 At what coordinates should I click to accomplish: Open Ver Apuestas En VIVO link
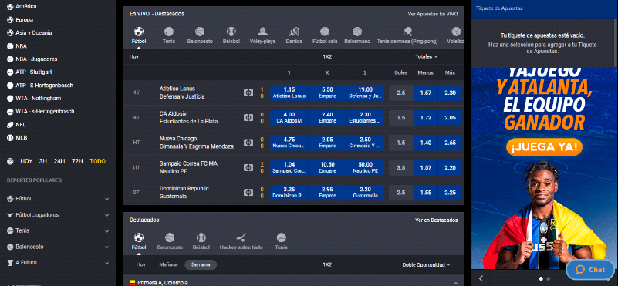(433, 14)
